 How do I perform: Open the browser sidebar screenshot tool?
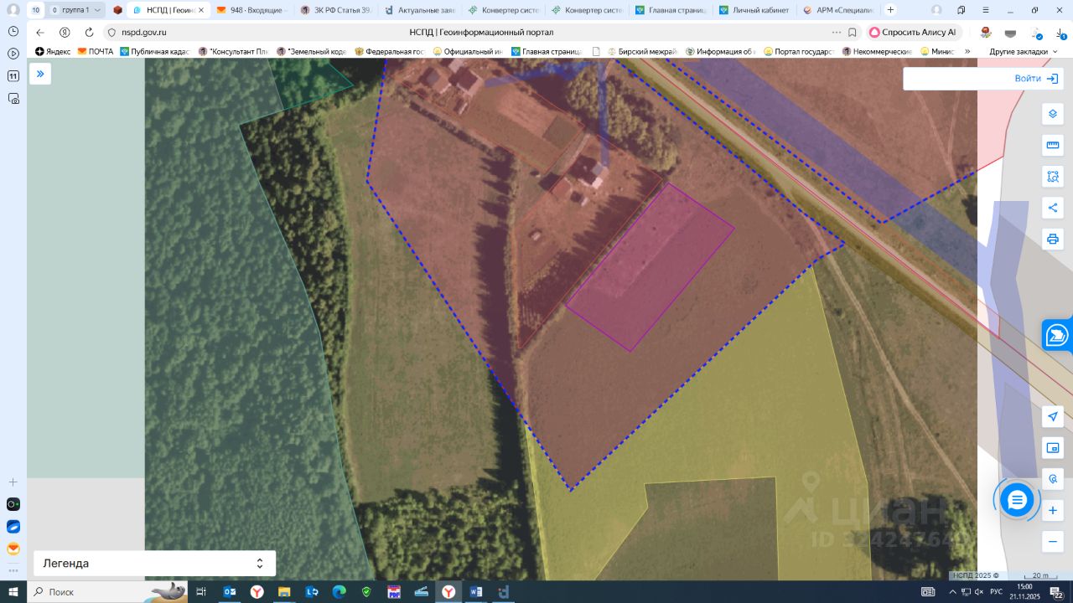[13, 98]
